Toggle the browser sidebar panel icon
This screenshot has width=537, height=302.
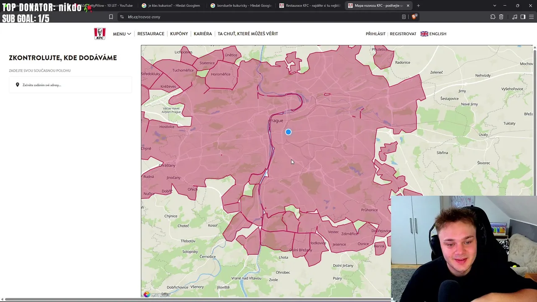[x=523, y=17]
